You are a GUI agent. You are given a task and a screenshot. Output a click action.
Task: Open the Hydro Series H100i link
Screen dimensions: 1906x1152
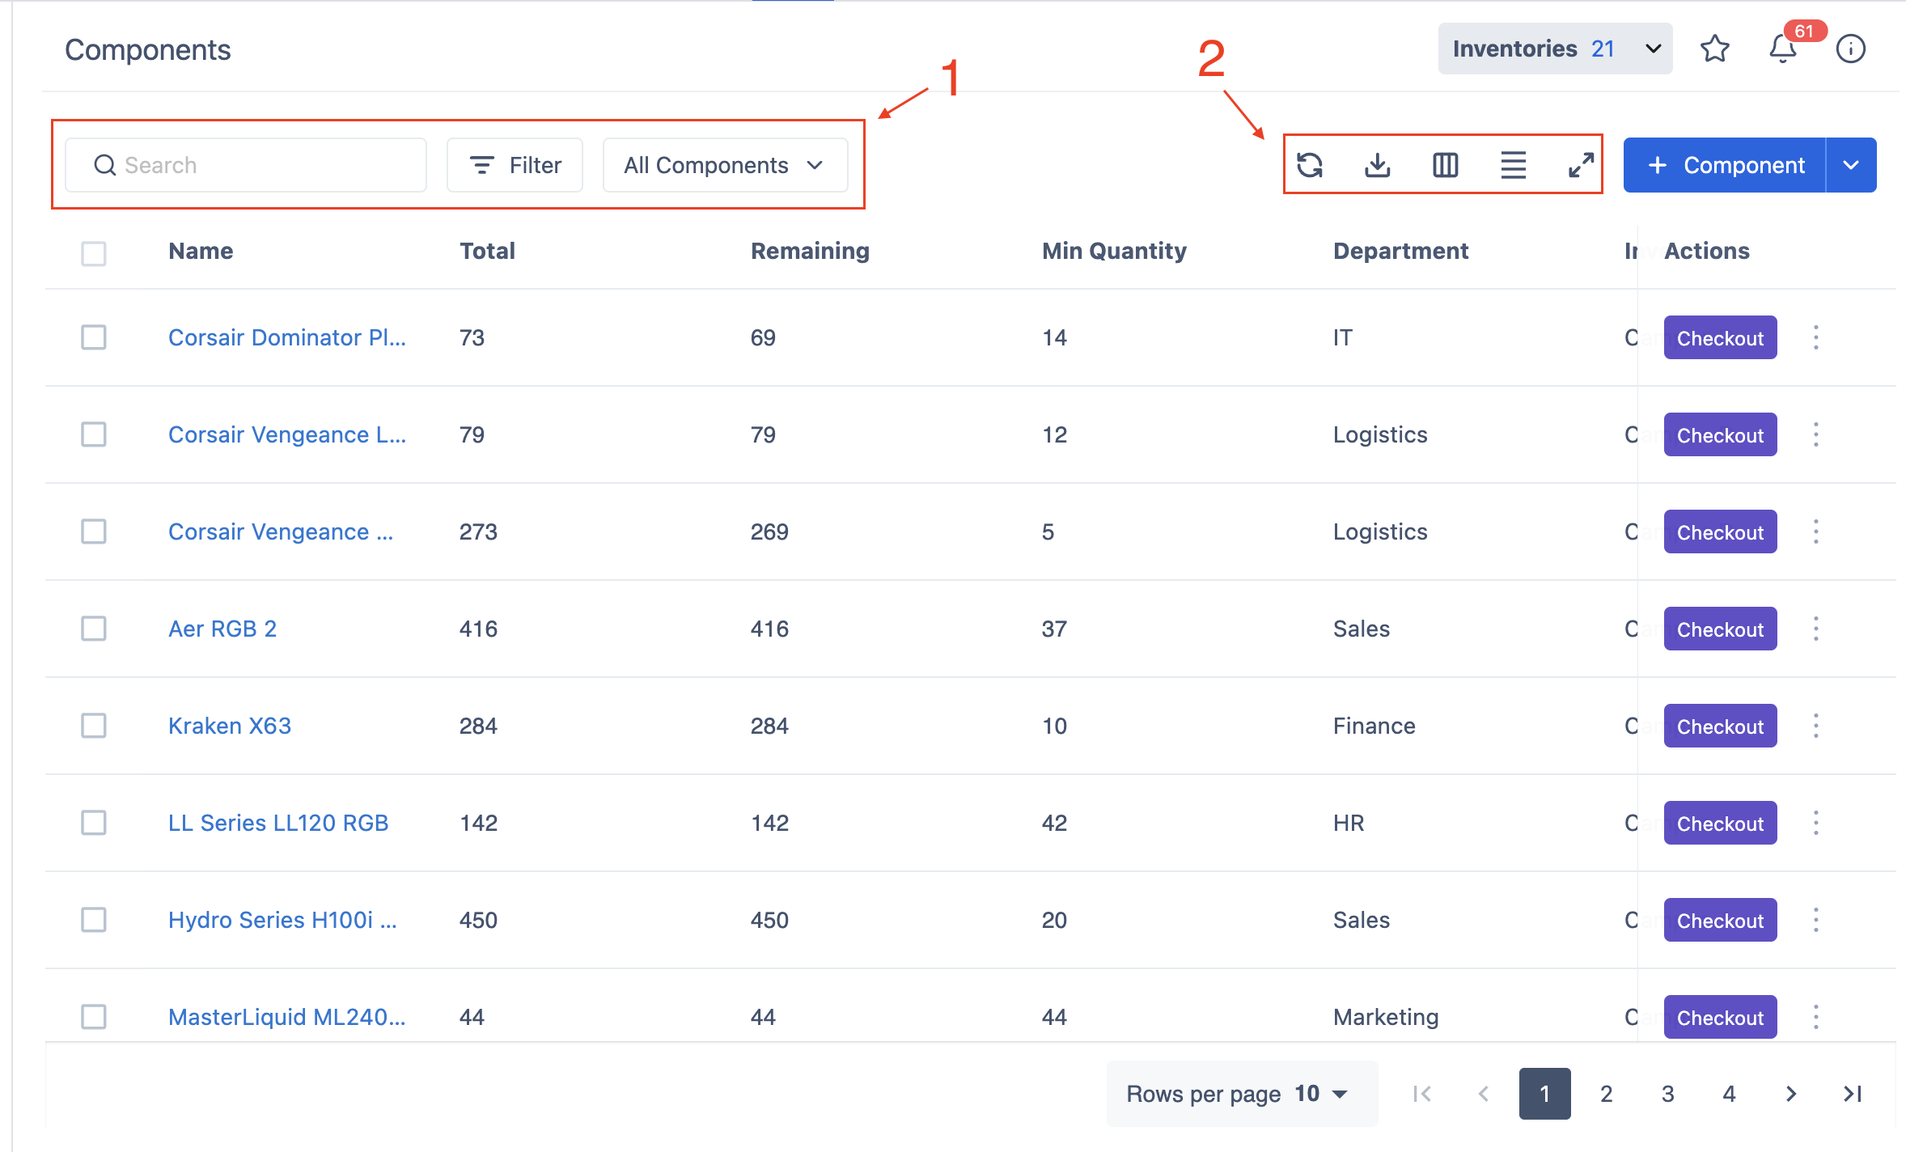(x=282, y=920)
